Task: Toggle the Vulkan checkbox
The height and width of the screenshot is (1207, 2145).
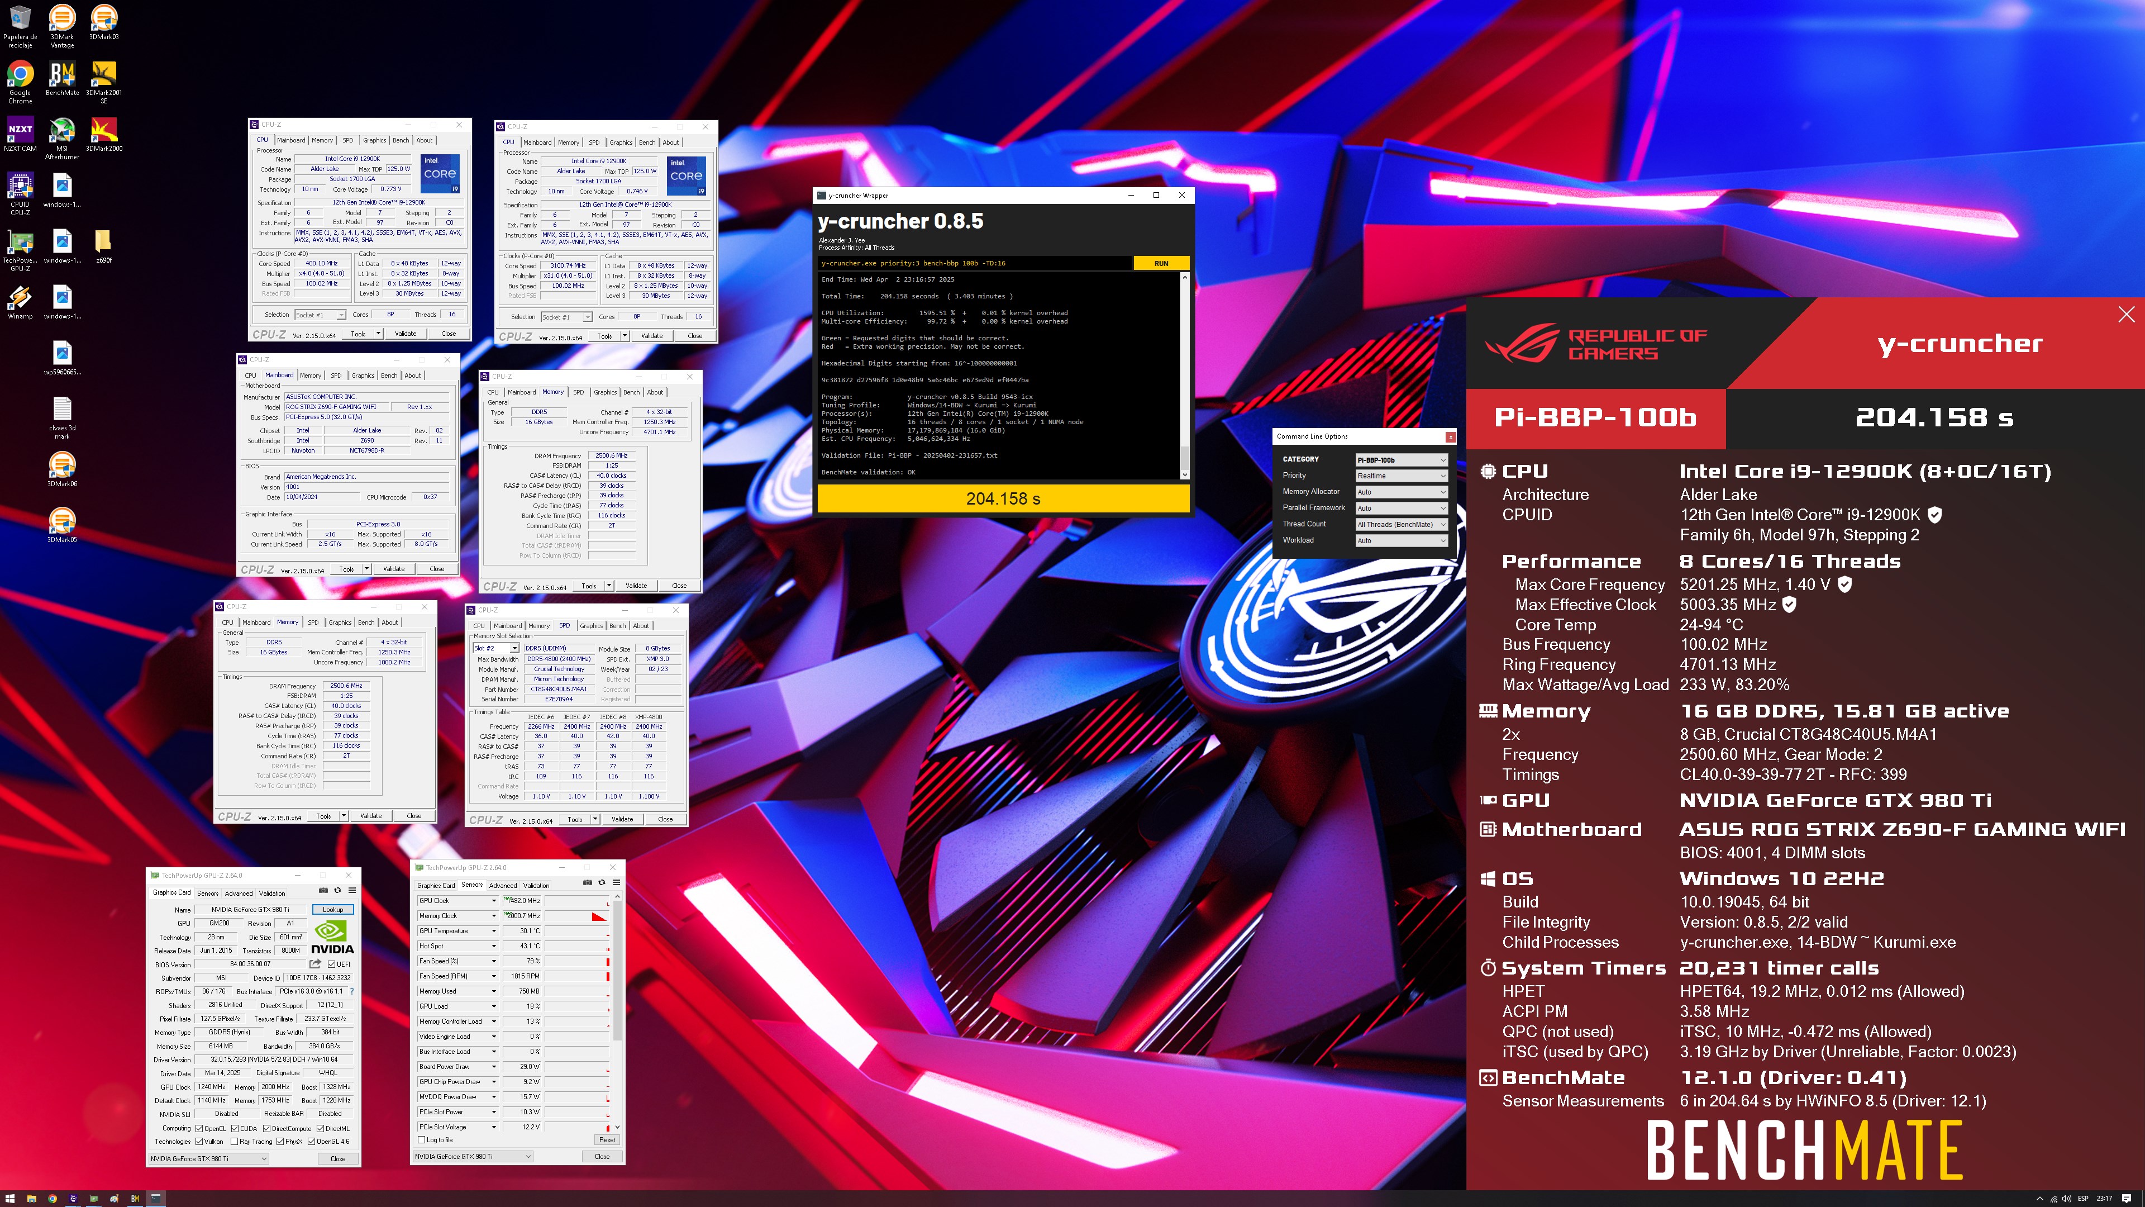Action: pyautogui.click(x=199, y=1142)
